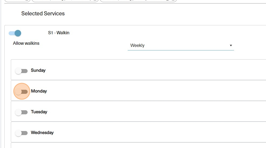The height and width of the screenshot is (148, 266).
Task: Toggle the Tuesday walkin switch
Action: pos(21,112)
